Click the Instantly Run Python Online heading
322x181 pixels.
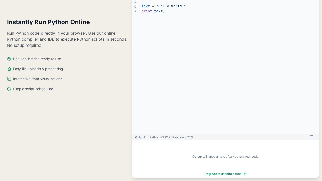(x=48, y=22)
